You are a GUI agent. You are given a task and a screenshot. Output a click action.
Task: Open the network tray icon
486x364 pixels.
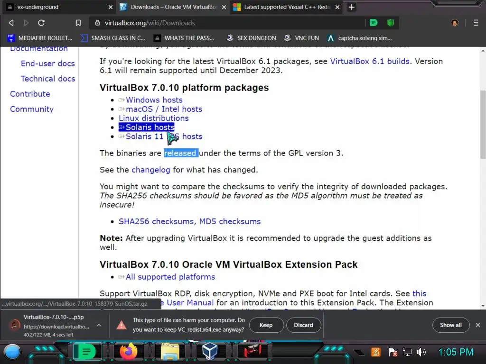coord(407,352)
